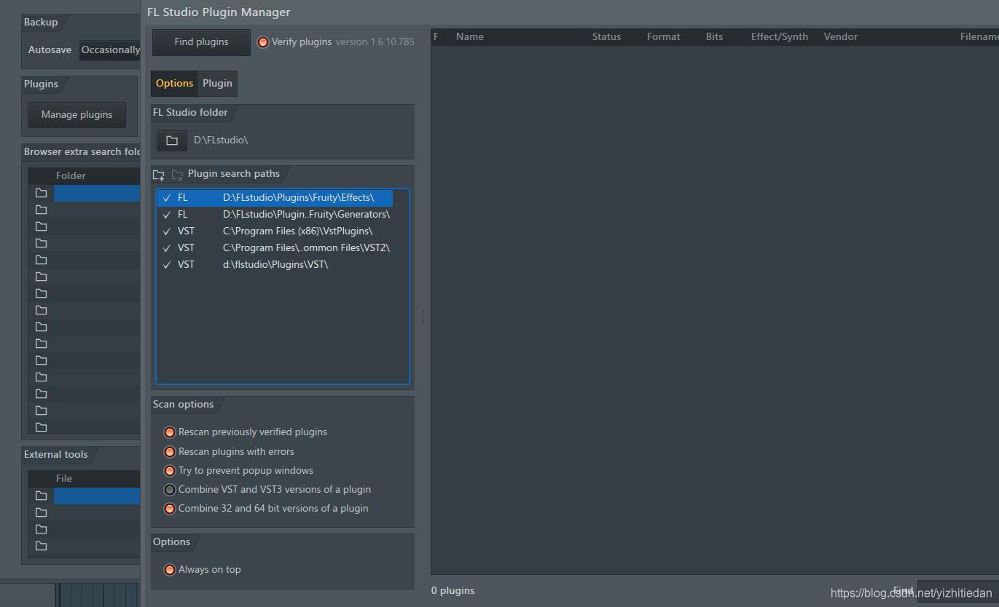Toggle Rescan previously verified plugins
The image size is (999, 607).
pos(170,432)
